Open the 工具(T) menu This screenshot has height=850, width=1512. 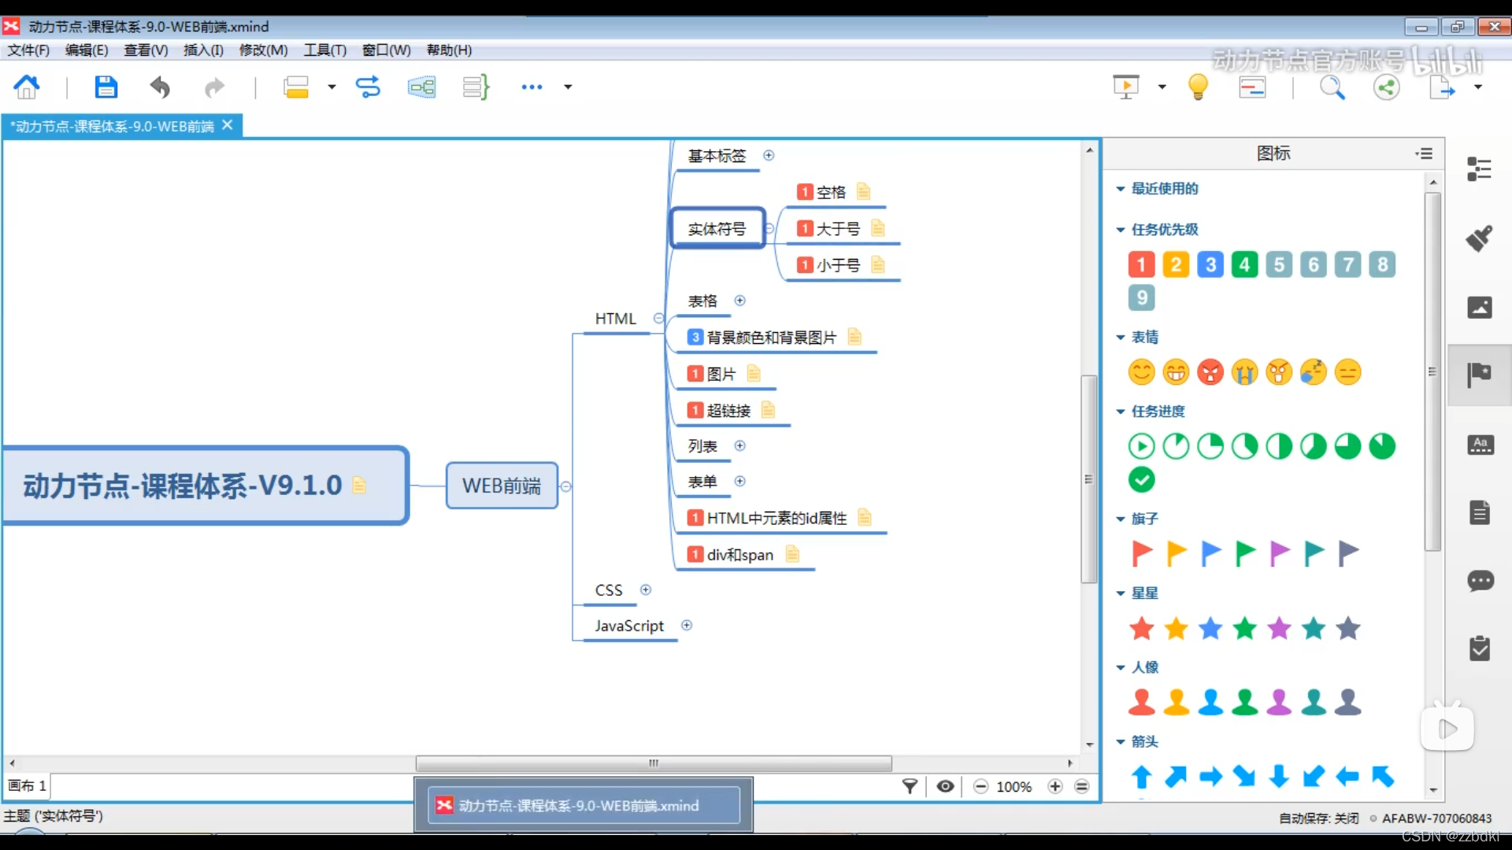pos(324,50)
